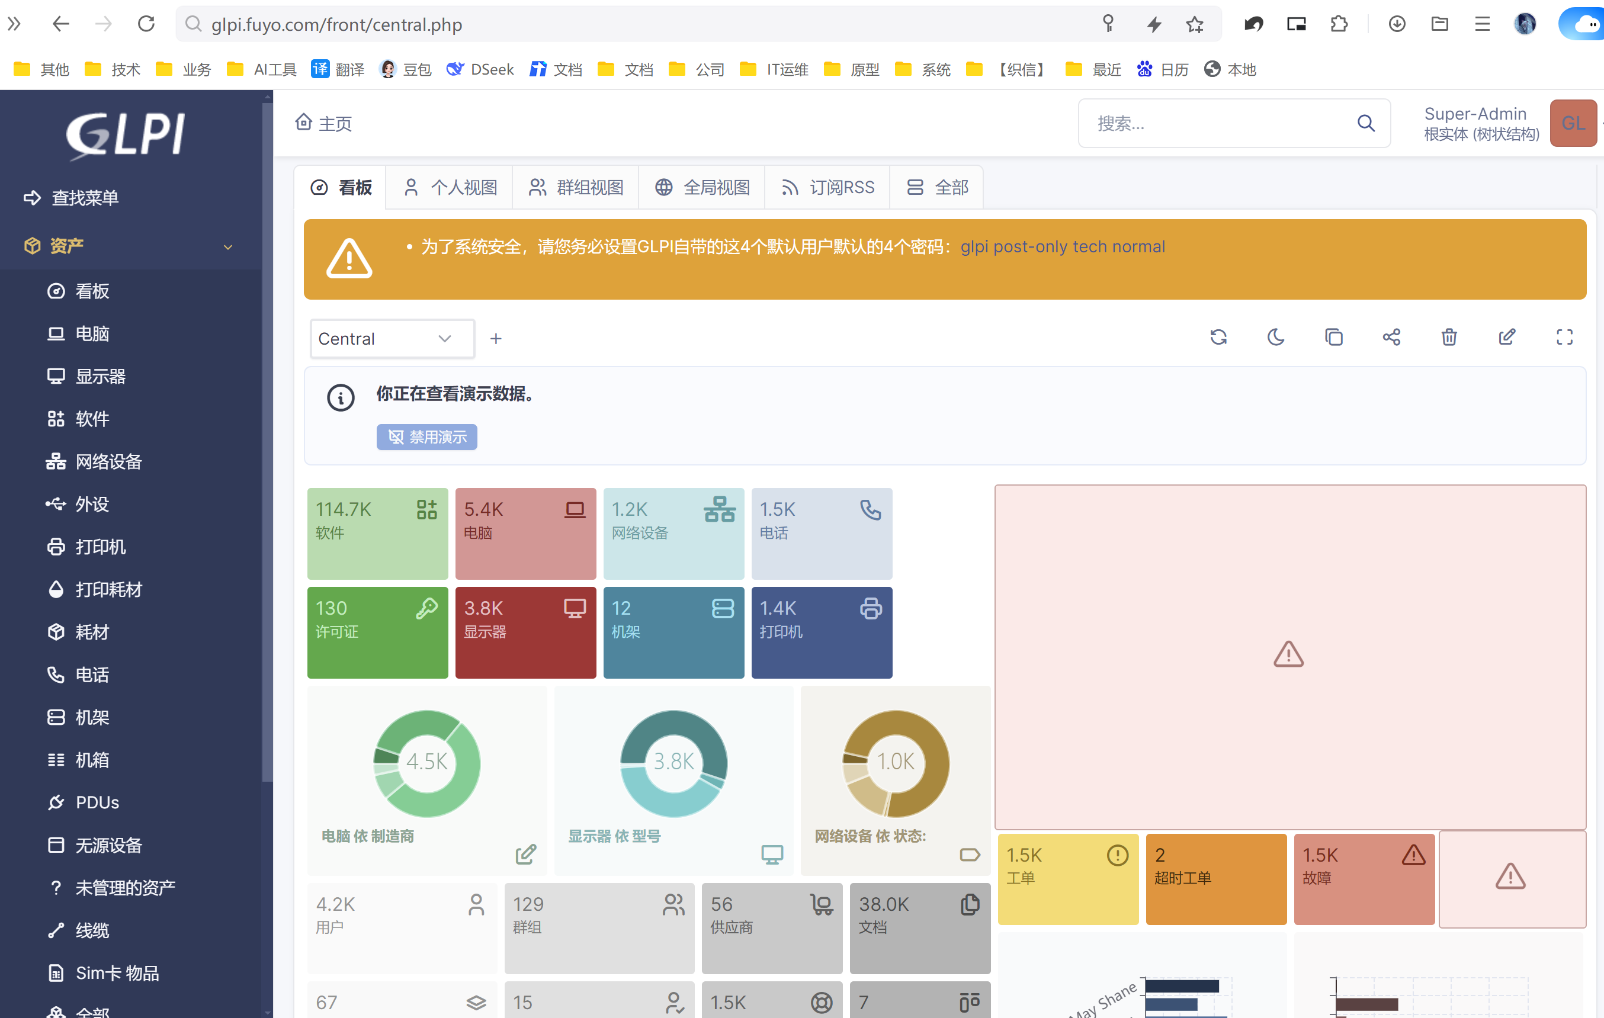The height and width of the screenshot is (1018, 1604).
Task: Toggle fullscreen dashboard view
Action: [1564, 338]
